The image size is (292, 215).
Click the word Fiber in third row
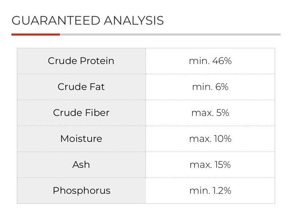tap(97, 113)
